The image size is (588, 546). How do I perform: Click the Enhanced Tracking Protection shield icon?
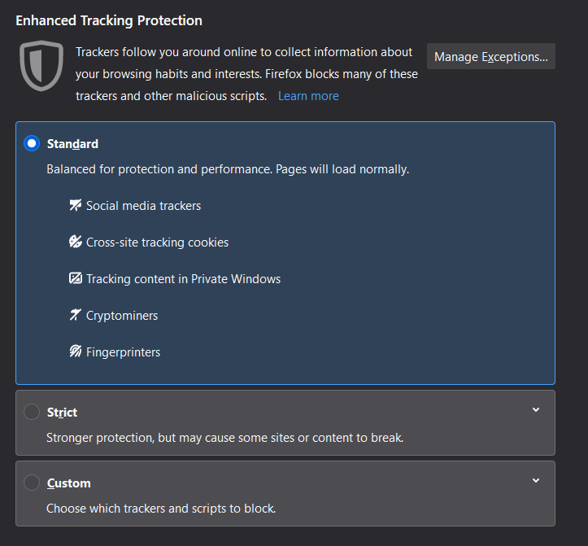[x=41, y=66]
